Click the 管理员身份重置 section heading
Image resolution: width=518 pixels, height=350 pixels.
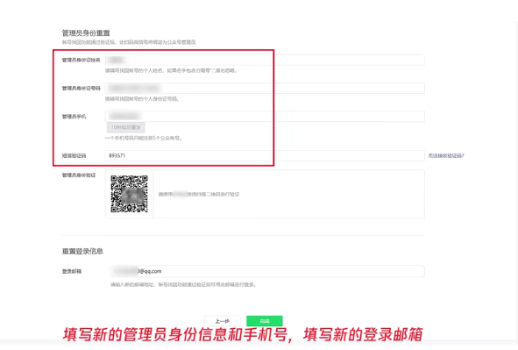pyautogui.click(x=86, y=33)
